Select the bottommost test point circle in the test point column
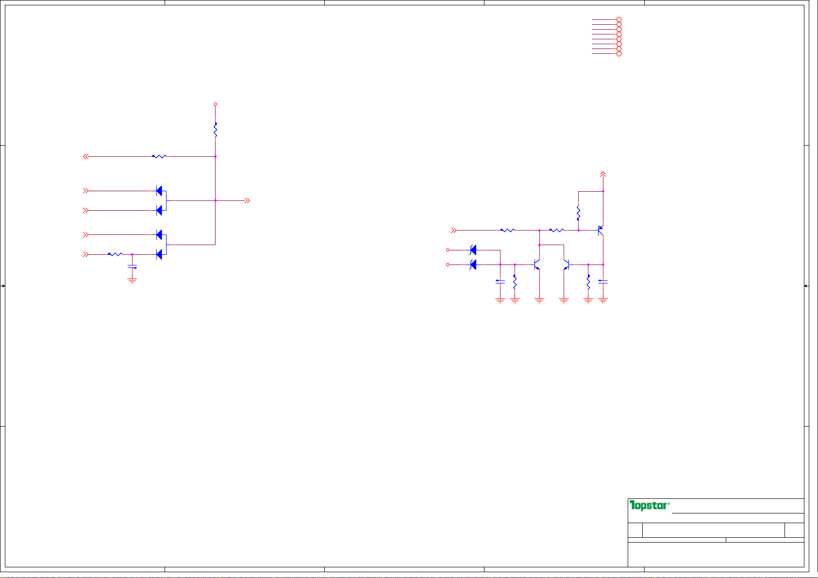 click(x=619, y=53)
